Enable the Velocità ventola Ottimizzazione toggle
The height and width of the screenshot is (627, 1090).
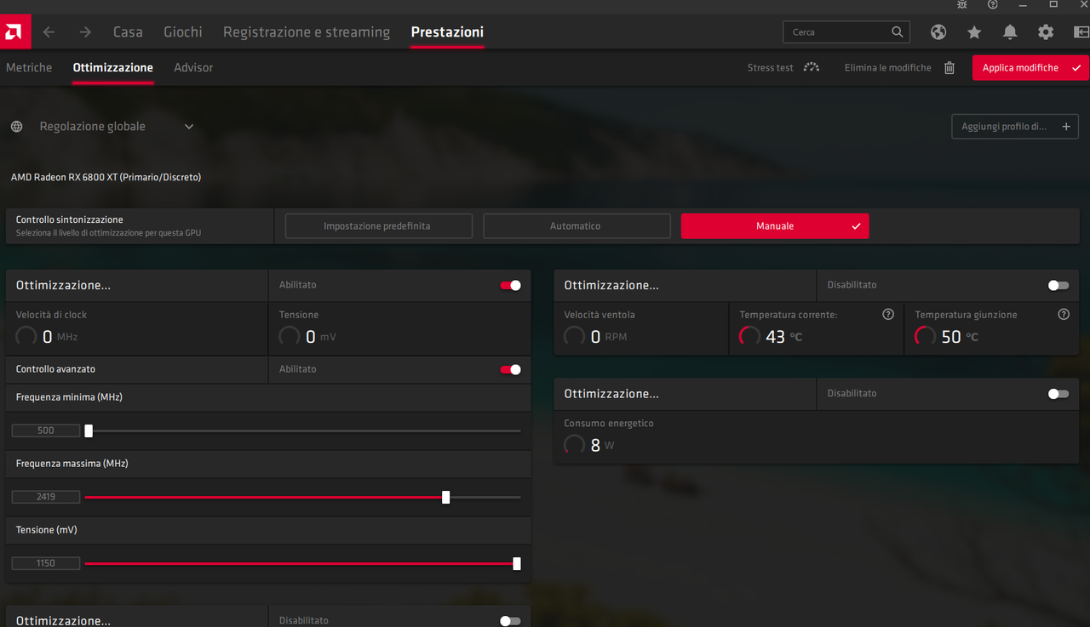(1058, 285)
